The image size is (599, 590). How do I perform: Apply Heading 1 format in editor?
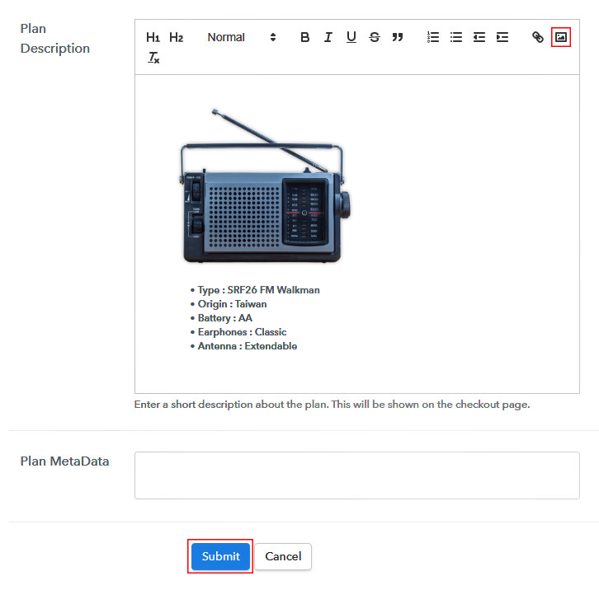coord(153,37)
